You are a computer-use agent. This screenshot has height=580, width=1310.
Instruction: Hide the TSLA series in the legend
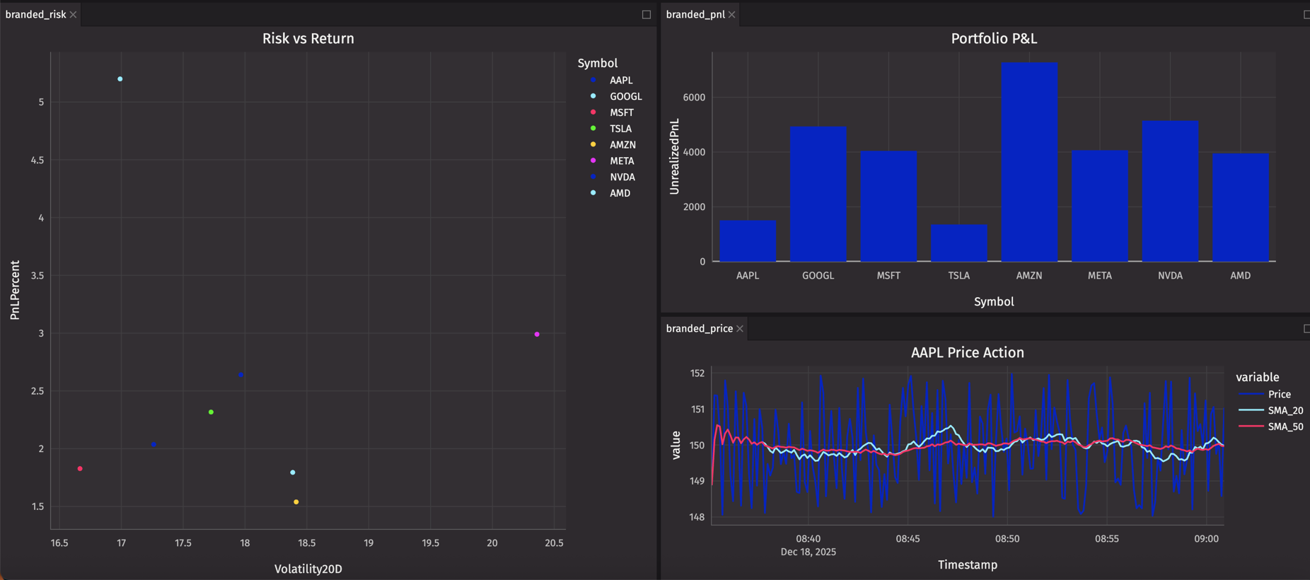620,129
